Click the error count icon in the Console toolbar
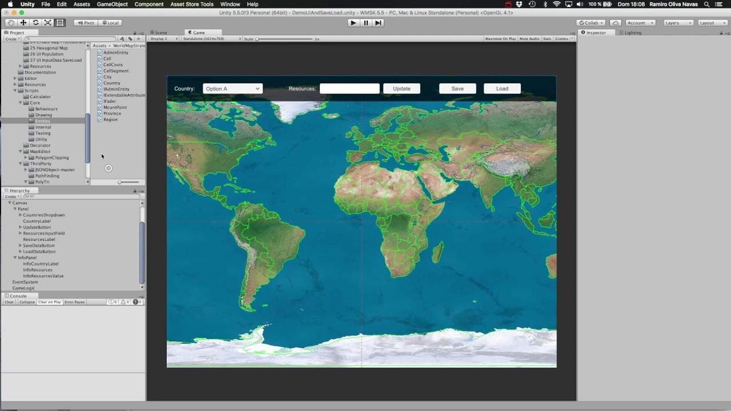 [136, 301]
